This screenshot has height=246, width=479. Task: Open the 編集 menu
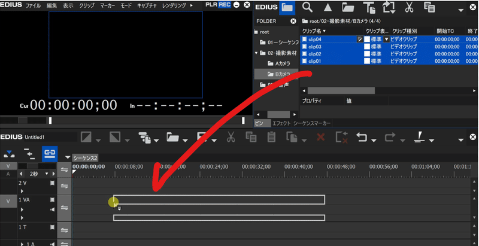52,5
